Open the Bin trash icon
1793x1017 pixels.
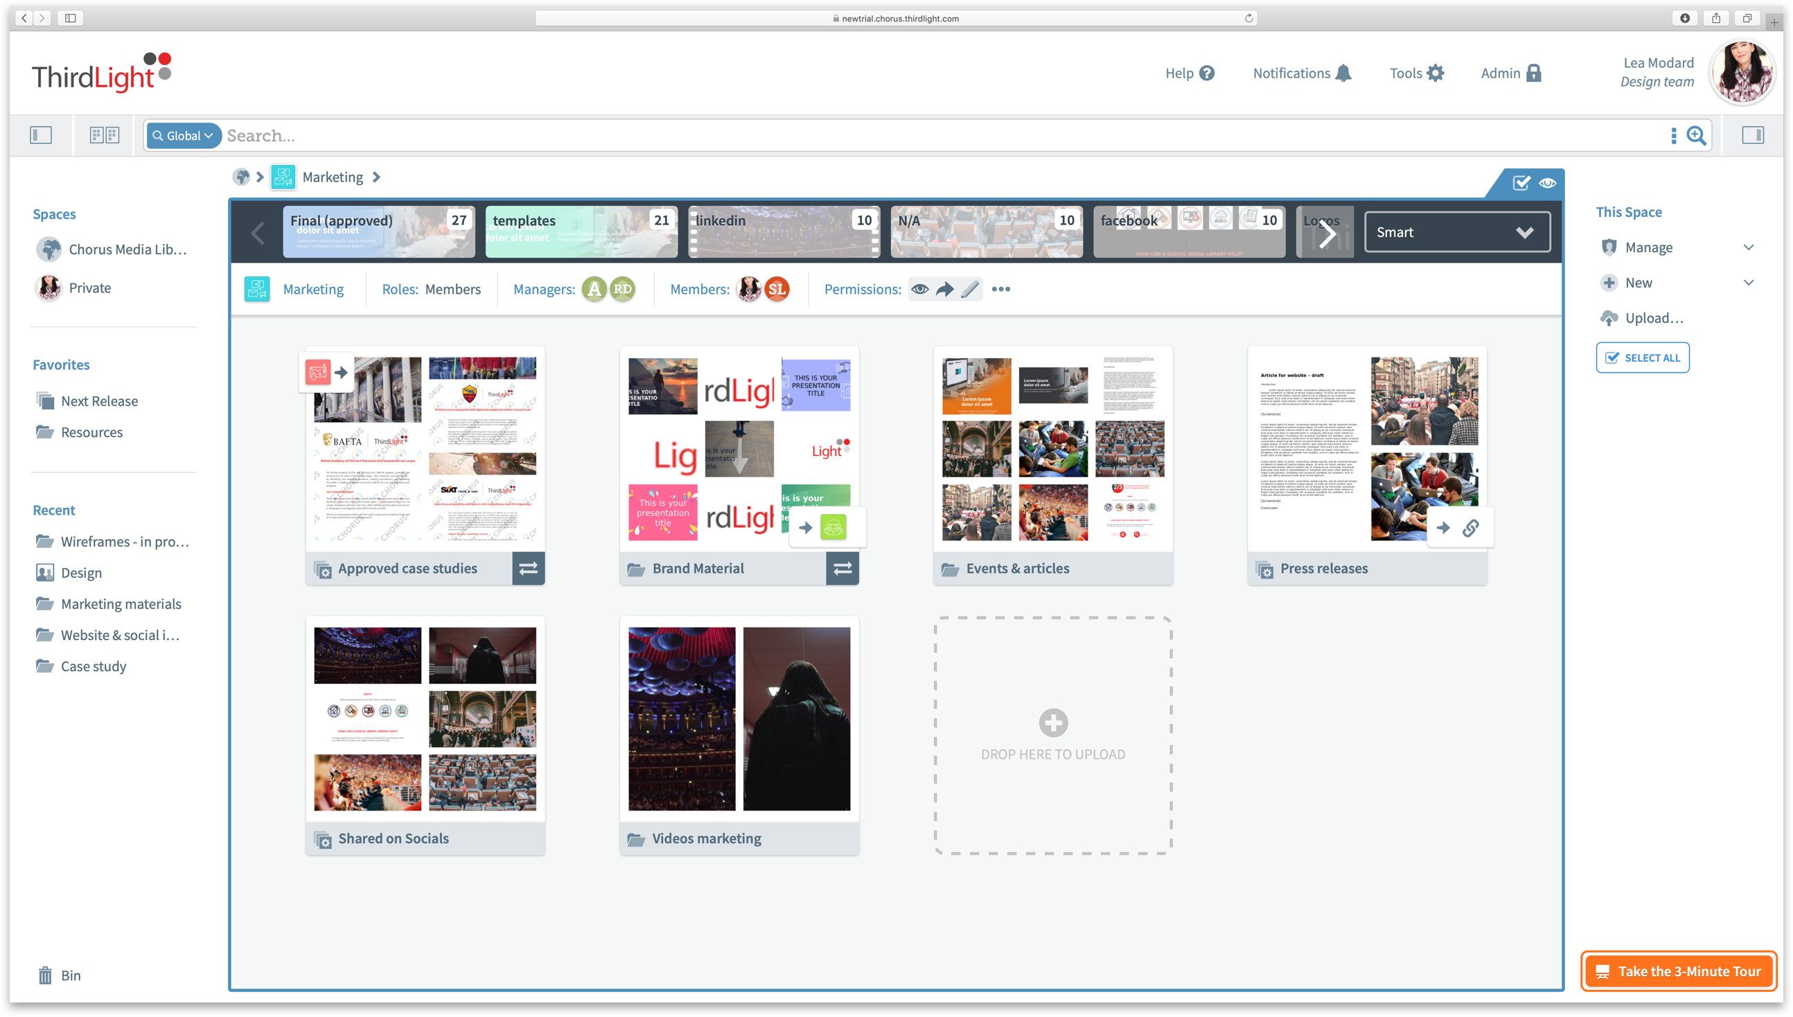pyautogui.click(x=45, y=975)
